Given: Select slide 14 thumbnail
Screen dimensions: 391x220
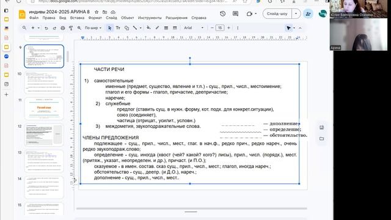Looking at the screenshot, I should [44, 188].
